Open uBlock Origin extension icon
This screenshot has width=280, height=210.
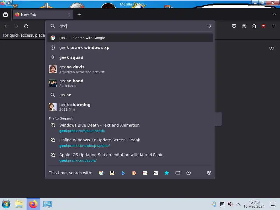pyautogui.click(x=264, y=26)
